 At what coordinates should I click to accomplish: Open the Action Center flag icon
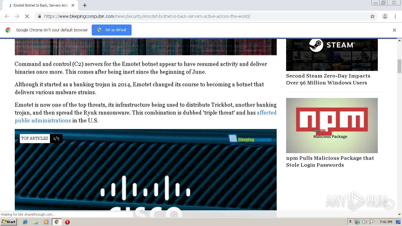[x=372, y=222]
